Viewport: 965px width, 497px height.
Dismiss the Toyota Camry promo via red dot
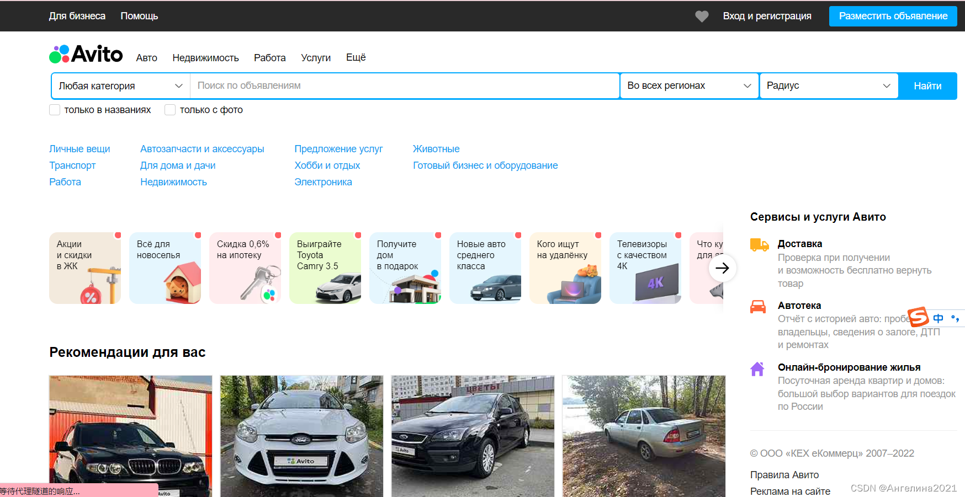[358, 235]
